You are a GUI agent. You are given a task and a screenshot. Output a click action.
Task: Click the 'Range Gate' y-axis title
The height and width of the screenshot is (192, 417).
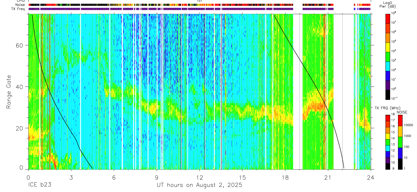pos(8,92)
